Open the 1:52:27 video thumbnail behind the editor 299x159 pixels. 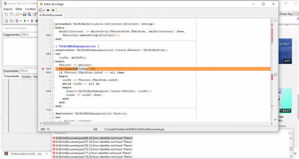pos(285,101)
